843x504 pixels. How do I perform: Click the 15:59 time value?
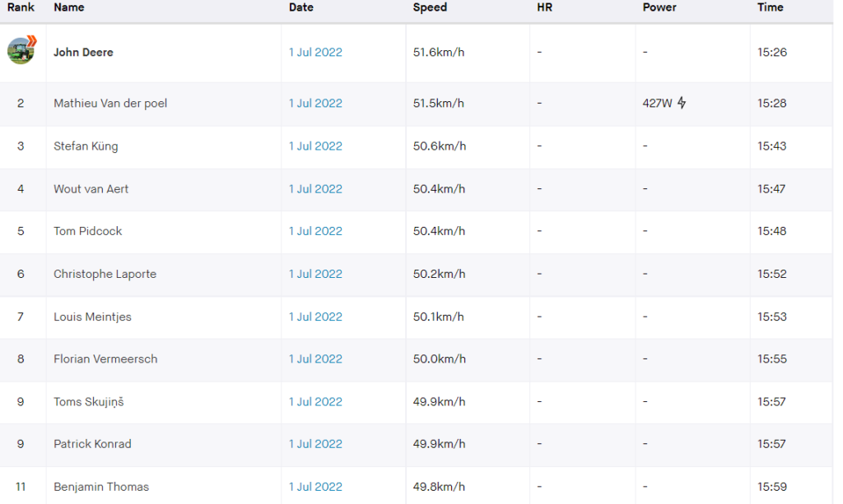(x=772, y=487)
